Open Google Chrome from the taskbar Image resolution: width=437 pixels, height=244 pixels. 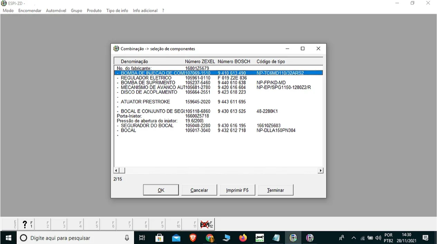210,238
